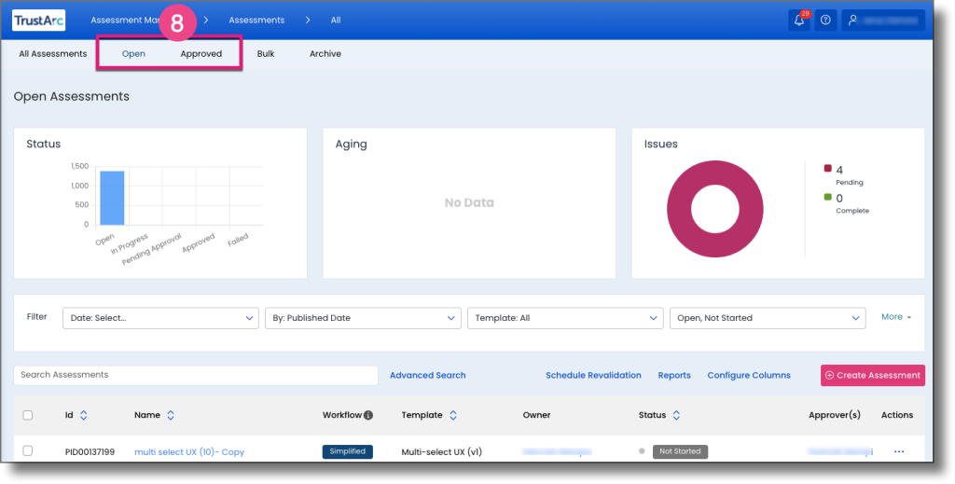
Task: Check the PID00137199 row checkbox
Action: coord(27,451)
